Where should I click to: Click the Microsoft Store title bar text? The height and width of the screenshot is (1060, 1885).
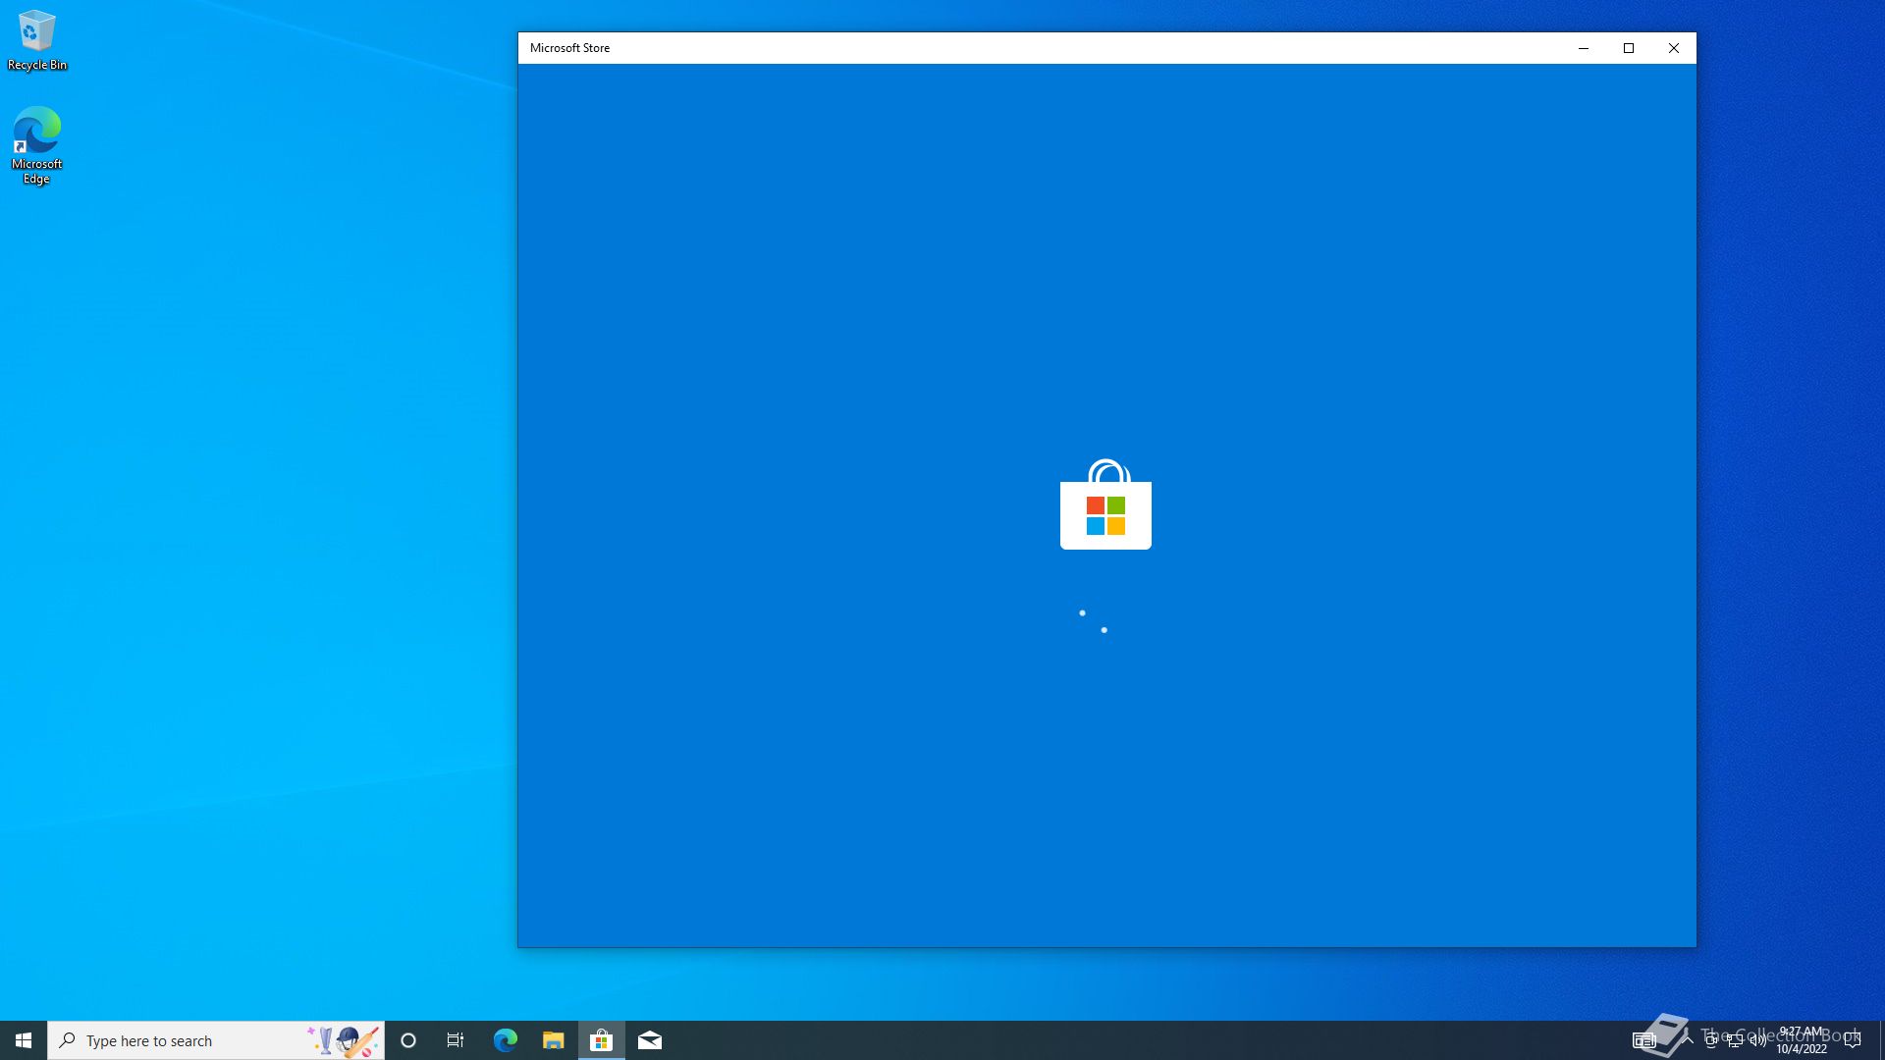pyautogui.click(x=569, y=48)
